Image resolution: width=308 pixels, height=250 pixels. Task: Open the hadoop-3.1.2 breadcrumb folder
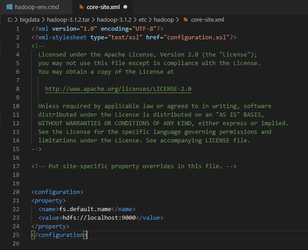tap(114, 19)
